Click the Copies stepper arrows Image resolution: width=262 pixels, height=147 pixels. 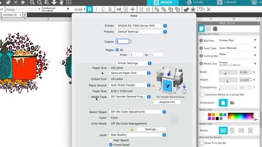click(131, 42)
